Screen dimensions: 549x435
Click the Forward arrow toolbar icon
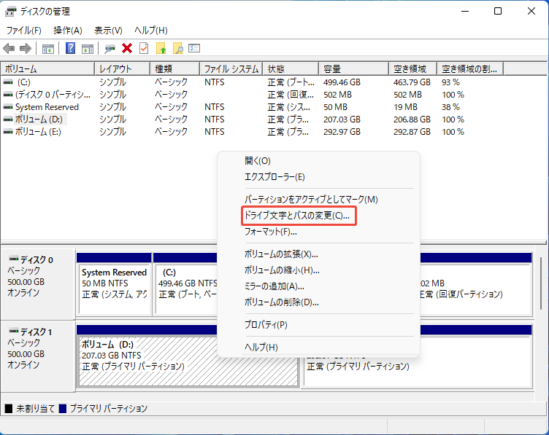[26, 49]
